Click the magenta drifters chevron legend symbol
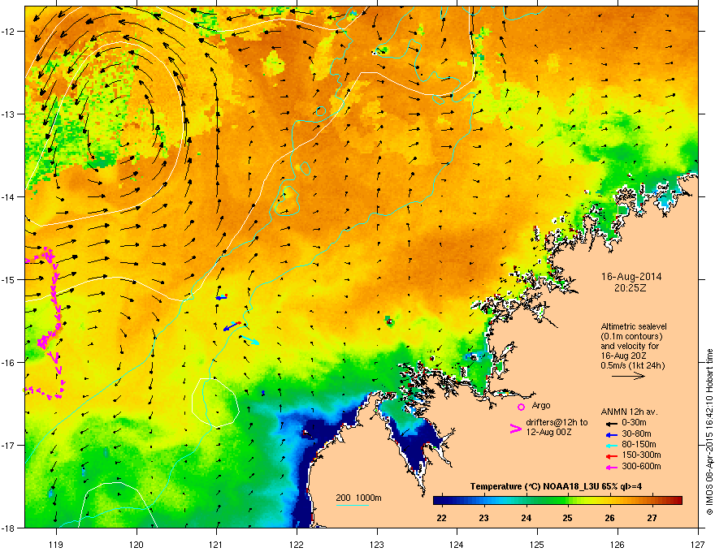 pos(515,429)
